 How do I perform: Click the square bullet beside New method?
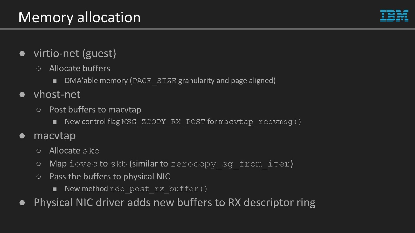[x=54, y=189]
